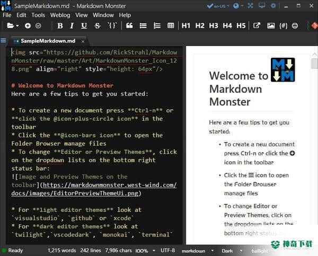Close the SampleMarkdown.md tab

point(83,41)
